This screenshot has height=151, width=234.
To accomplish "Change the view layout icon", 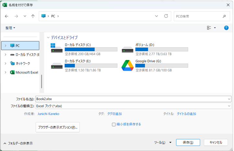I will (x=209, y=28).
